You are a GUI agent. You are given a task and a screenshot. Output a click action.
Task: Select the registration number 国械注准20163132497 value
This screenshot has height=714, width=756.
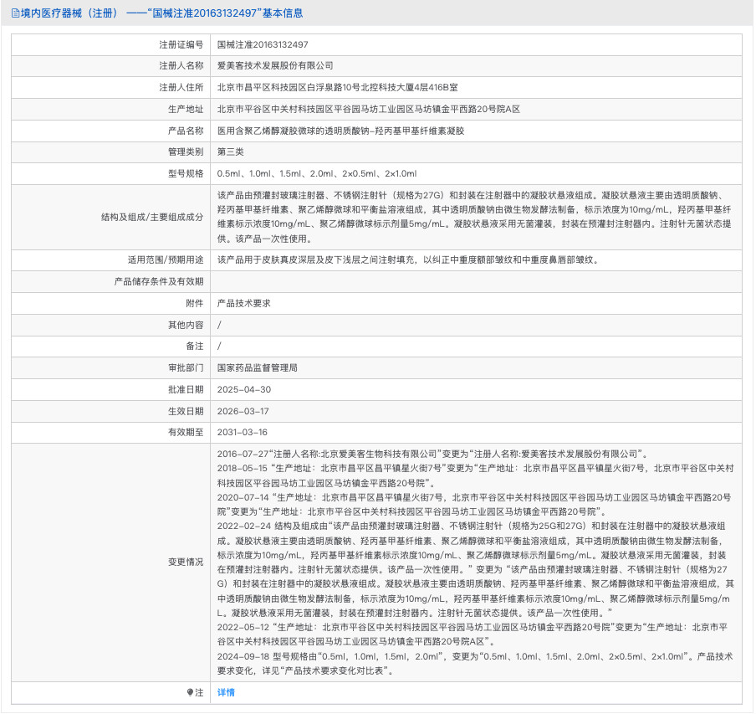pos(262,44)
